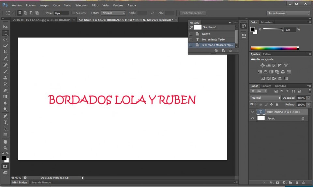Open the Mini Bridge panel
The image size is (313, 187).
[x=20, y=182]
